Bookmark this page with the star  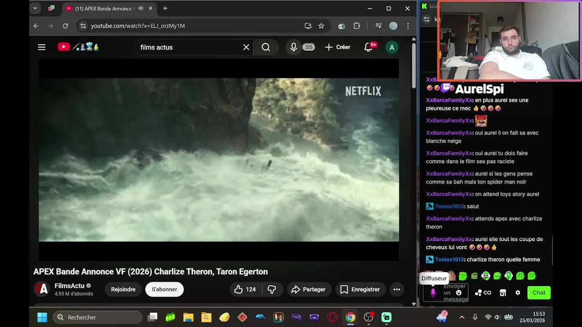tap(321, 26)
